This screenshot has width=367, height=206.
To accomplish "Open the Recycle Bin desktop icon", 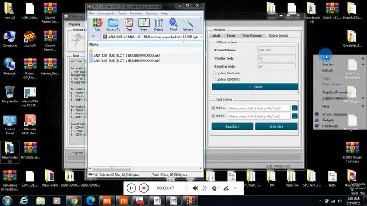I will (x=10, y=94).
